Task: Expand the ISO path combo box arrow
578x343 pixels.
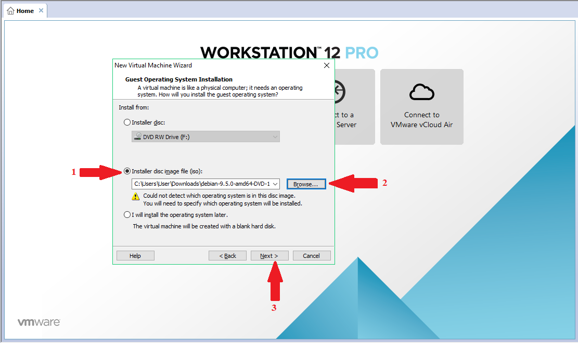Action: [x=275, y=184]
